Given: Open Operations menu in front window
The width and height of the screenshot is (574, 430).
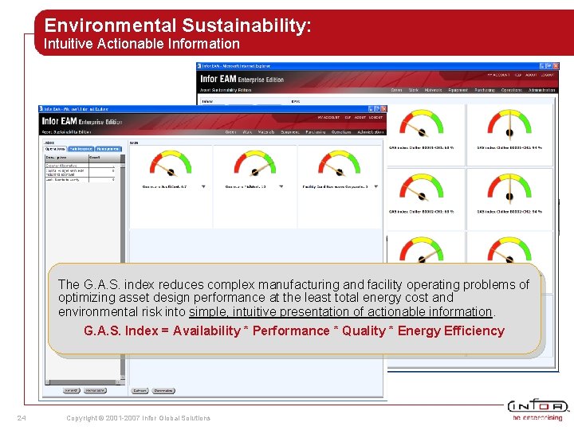Looking at the screenshot, I should pos(341,132).
